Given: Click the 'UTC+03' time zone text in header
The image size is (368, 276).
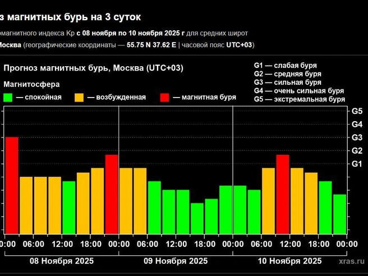Looking at the screenshot, I should (x=239, y=45).
